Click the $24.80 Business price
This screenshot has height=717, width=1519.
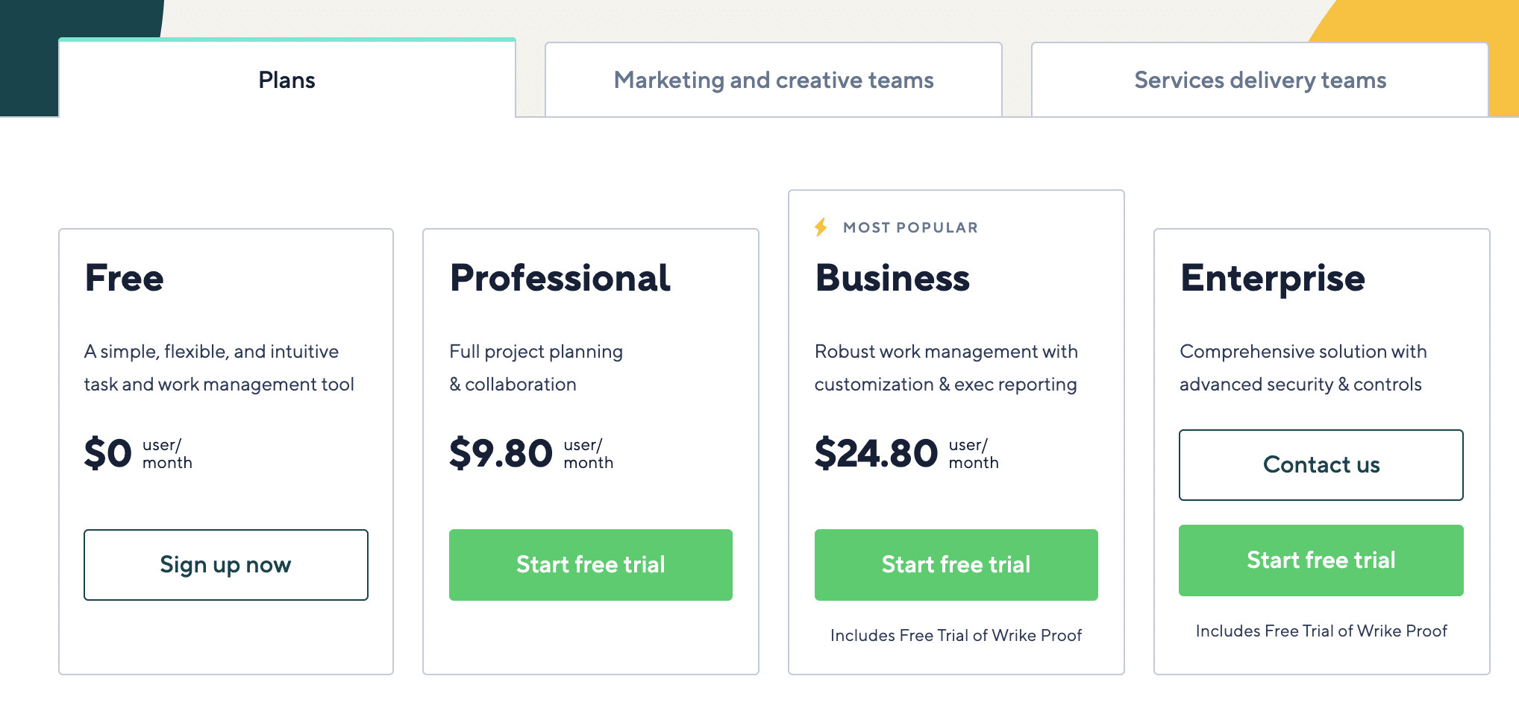(876, 453)
